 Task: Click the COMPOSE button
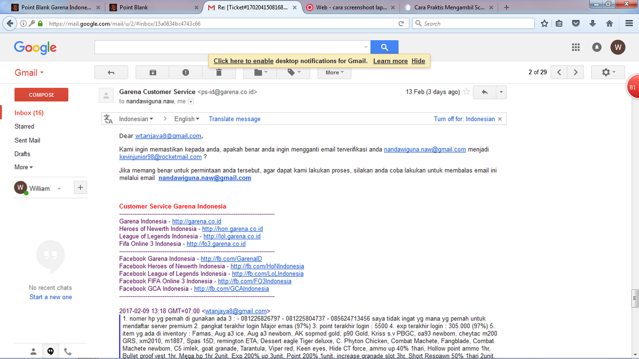(41, 95)
